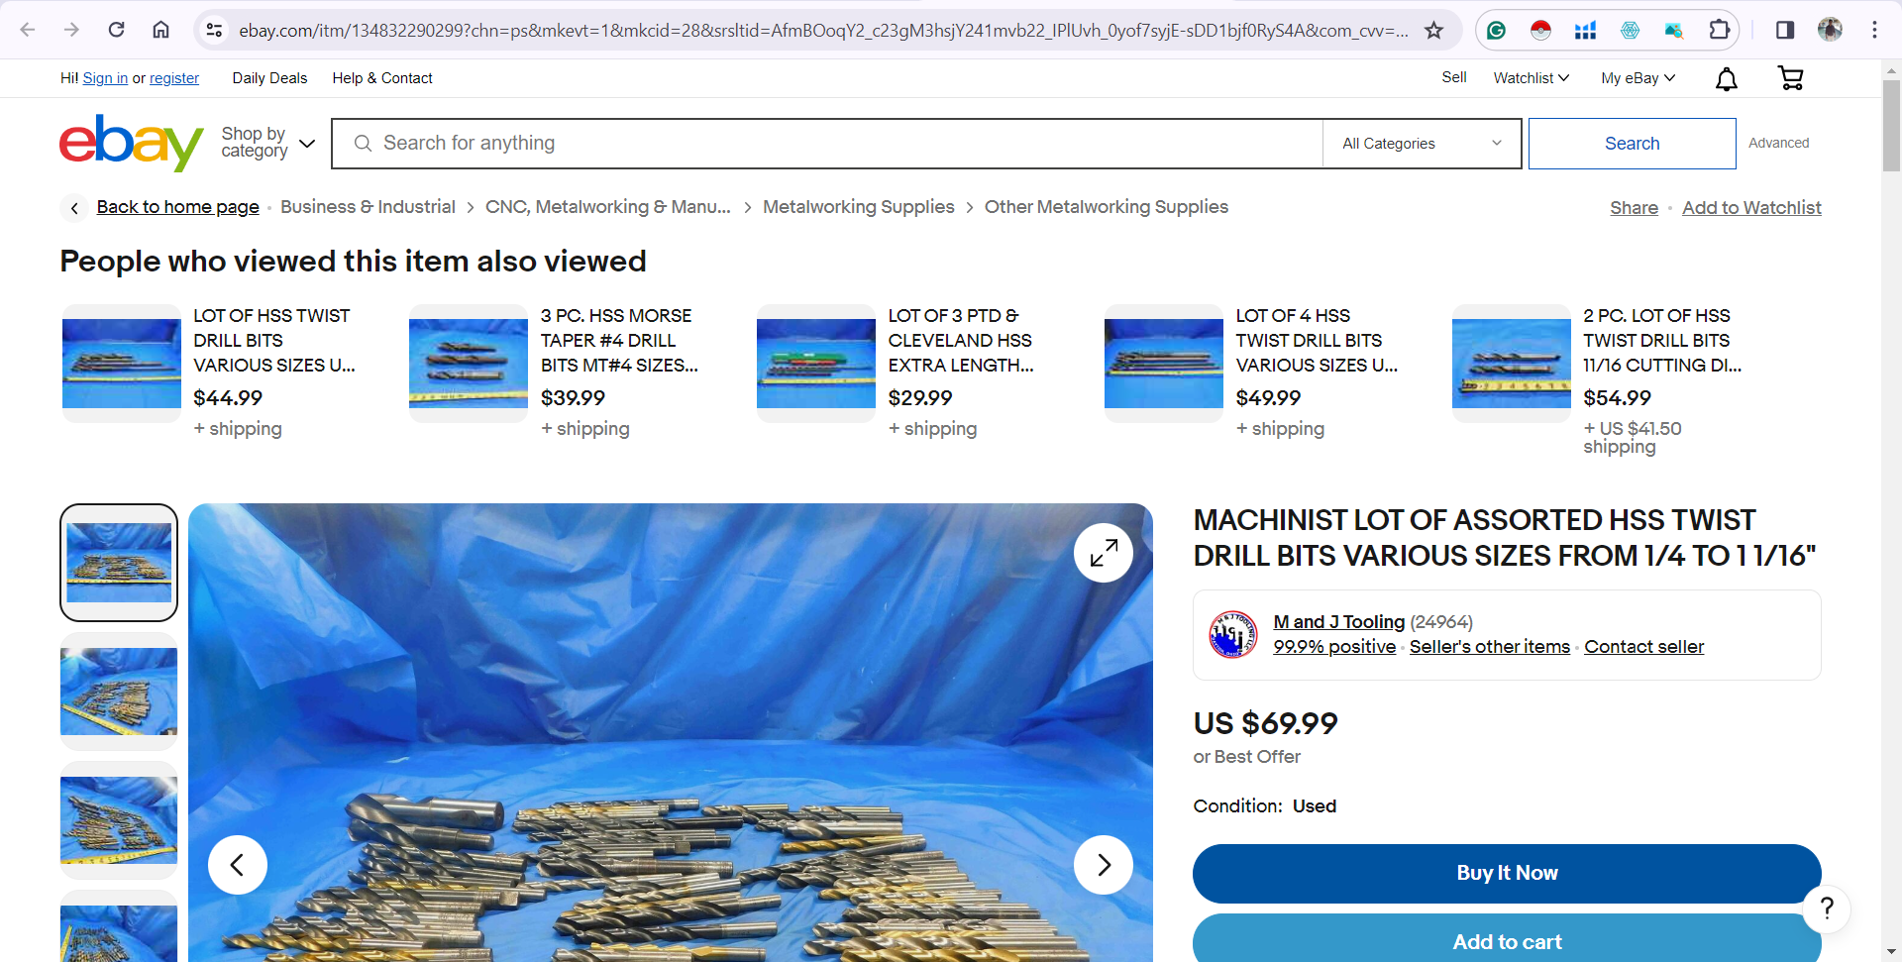Screen dimensions: 1902x962
Task: Toggle the browser side panel icon
Action: coord(1785,30)
